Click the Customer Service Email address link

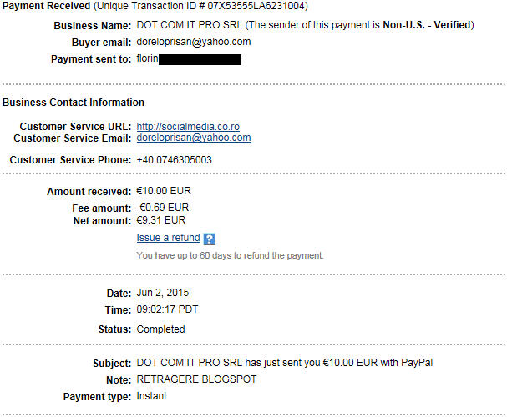click(x=193, y=138)
